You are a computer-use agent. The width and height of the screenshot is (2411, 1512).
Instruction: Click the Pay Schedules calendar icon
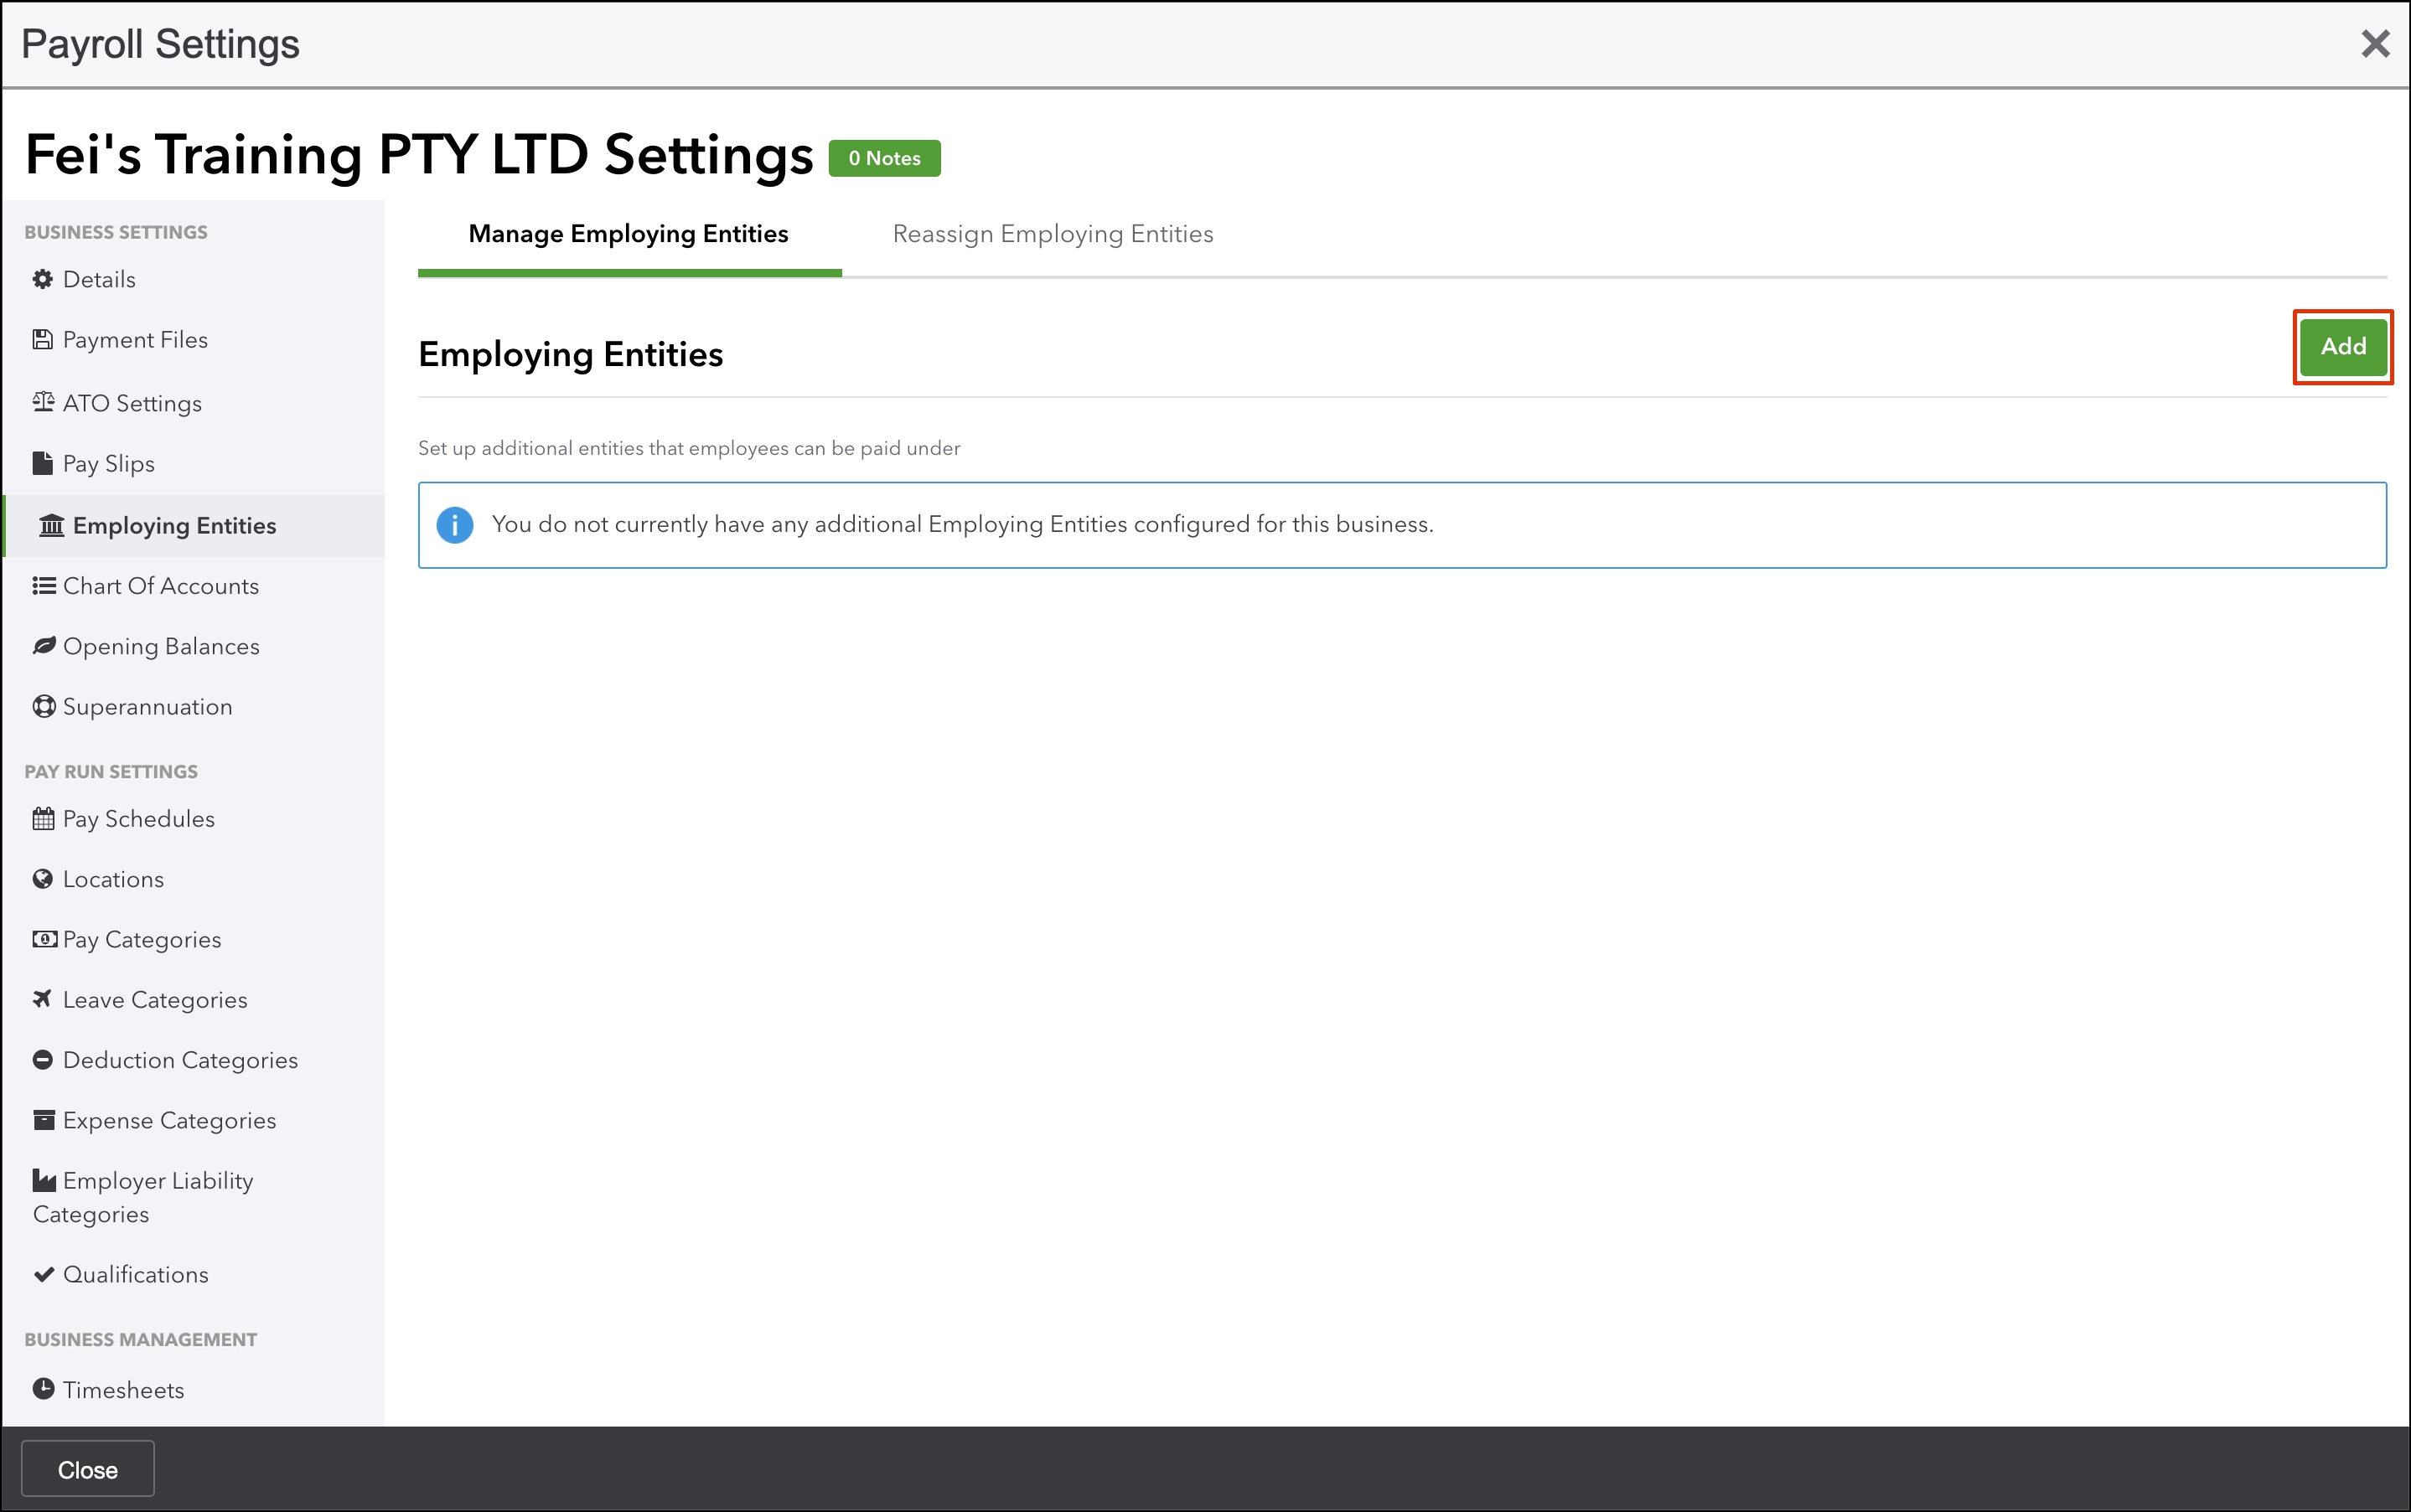point(43,819)
